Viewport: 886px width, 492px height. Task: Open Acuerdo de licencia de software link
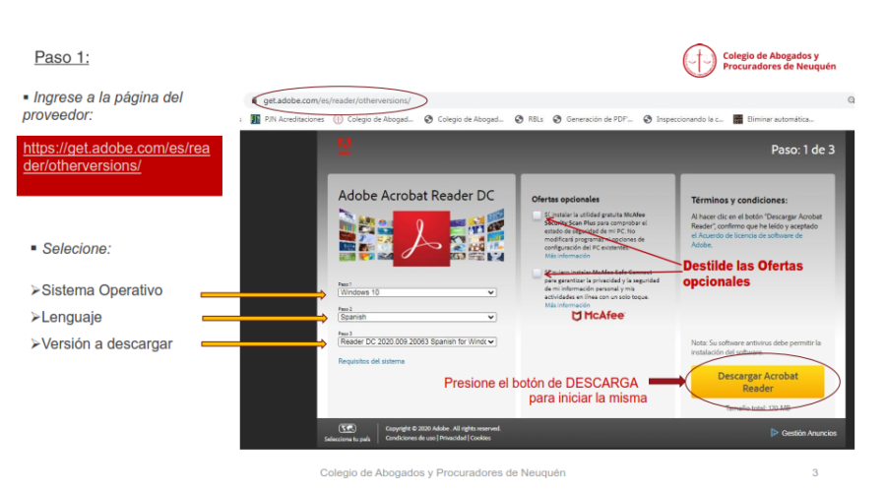coord(746,240)
